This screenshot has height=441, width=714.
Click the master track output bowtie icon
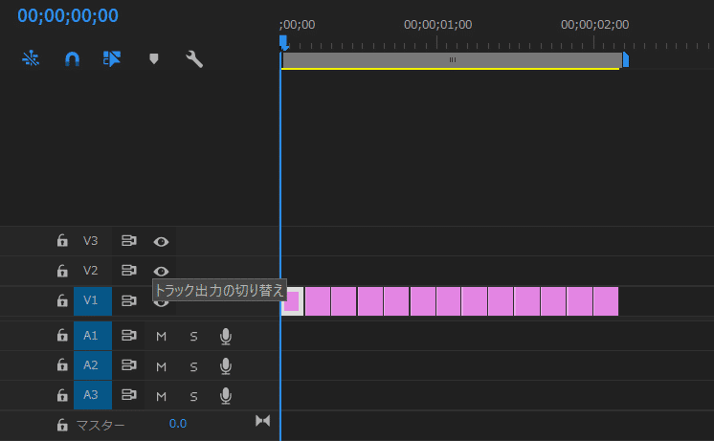coord(263,421)
